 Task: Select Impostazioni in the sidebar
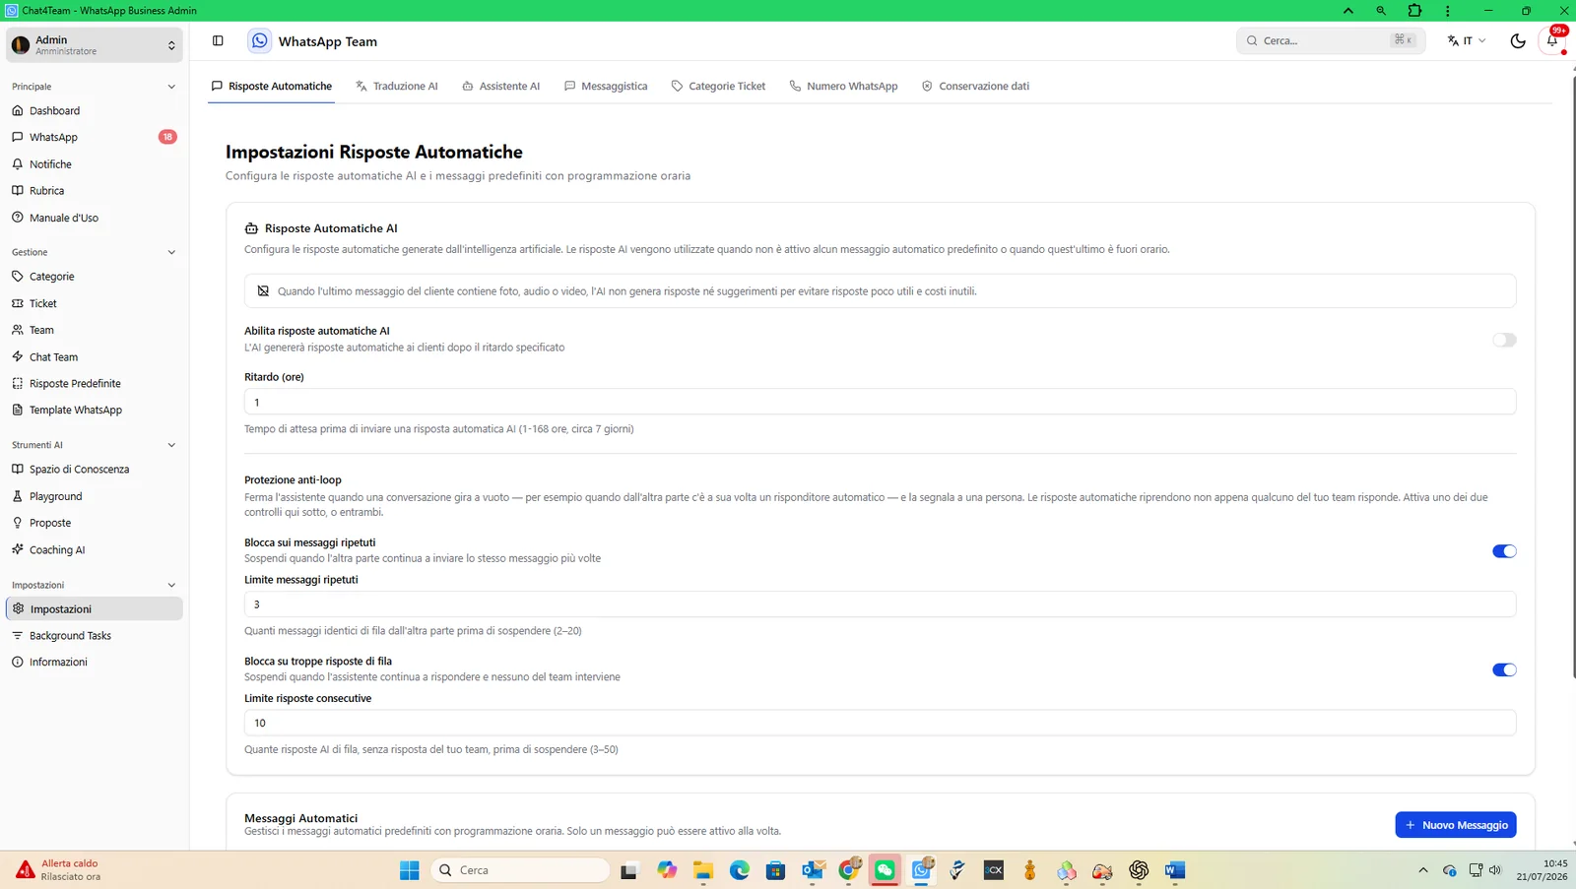pos(95,608)
